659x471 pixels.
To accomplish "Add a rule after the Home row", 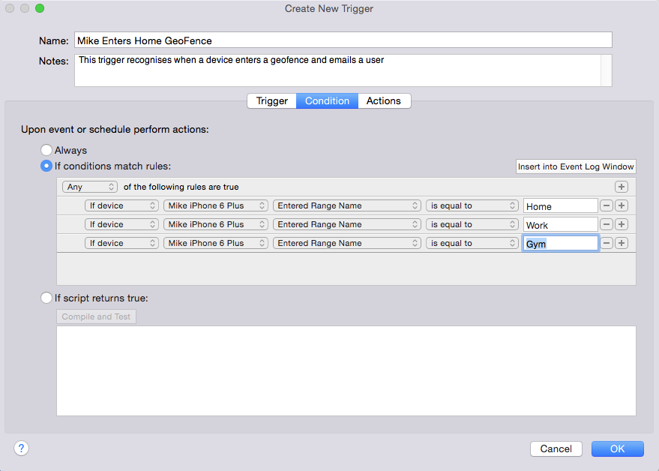I will 622,205.
